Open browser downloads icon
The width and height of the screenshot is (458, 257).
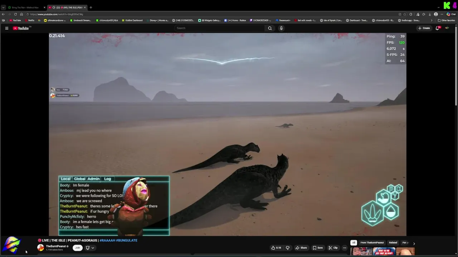click(430, 14)
